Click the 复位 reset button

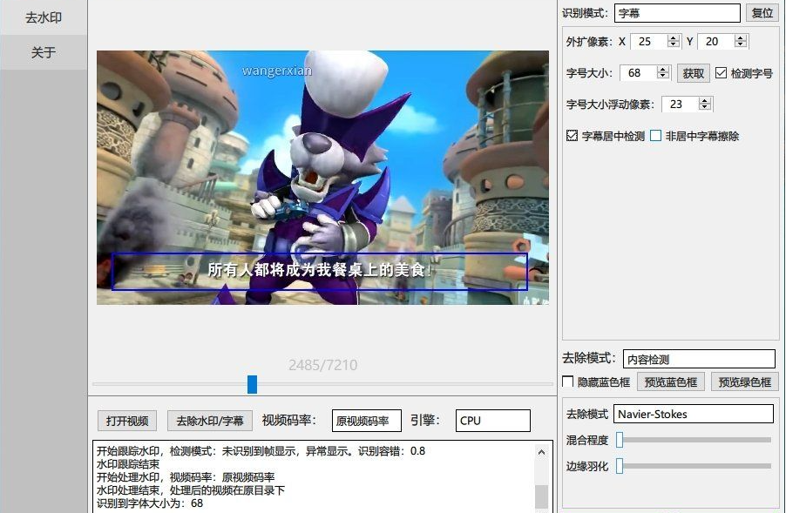[762, 13]
